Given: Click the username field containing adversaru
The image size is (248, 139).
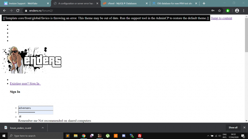Looking at the screenshot, I should coord(36,108).
